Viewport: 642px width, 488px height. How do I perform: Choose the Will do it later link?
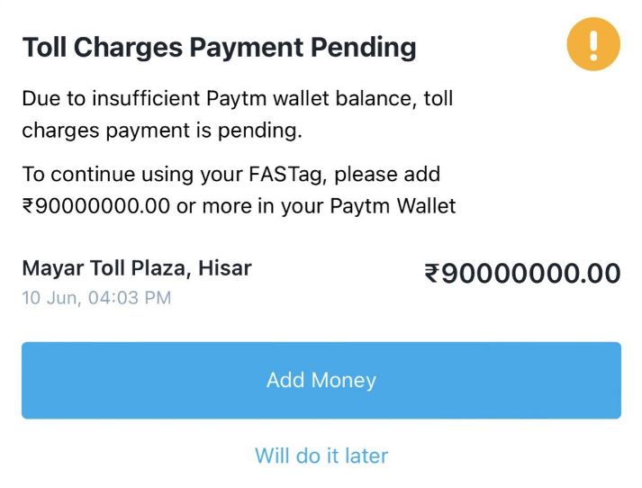321,456
